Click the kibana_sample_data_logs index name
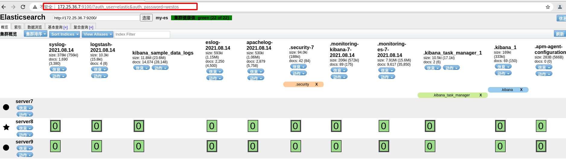This screenshot has width=566, height=166. click(163, 53)
